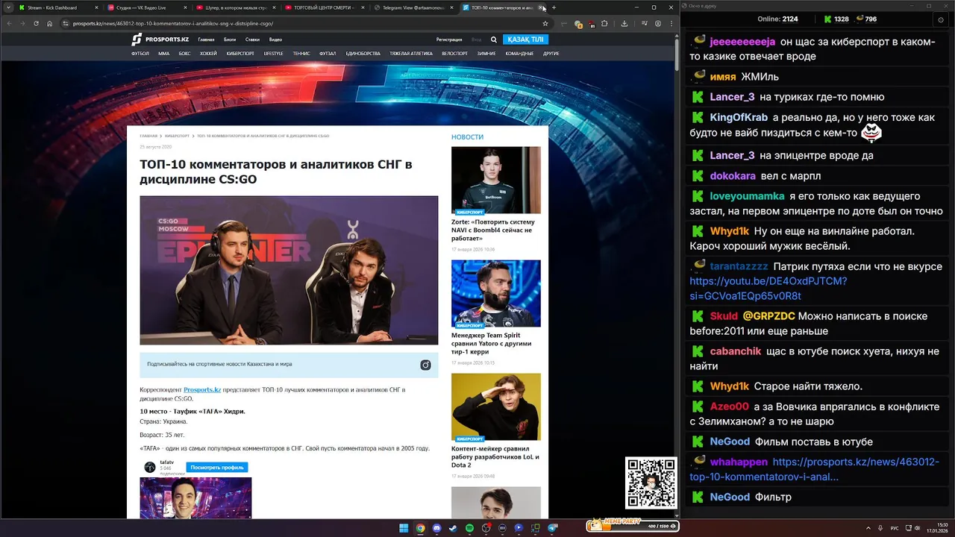Open the Zorte news article thumbnail
This screenshot has height=537, width=955.
point(496,180)
